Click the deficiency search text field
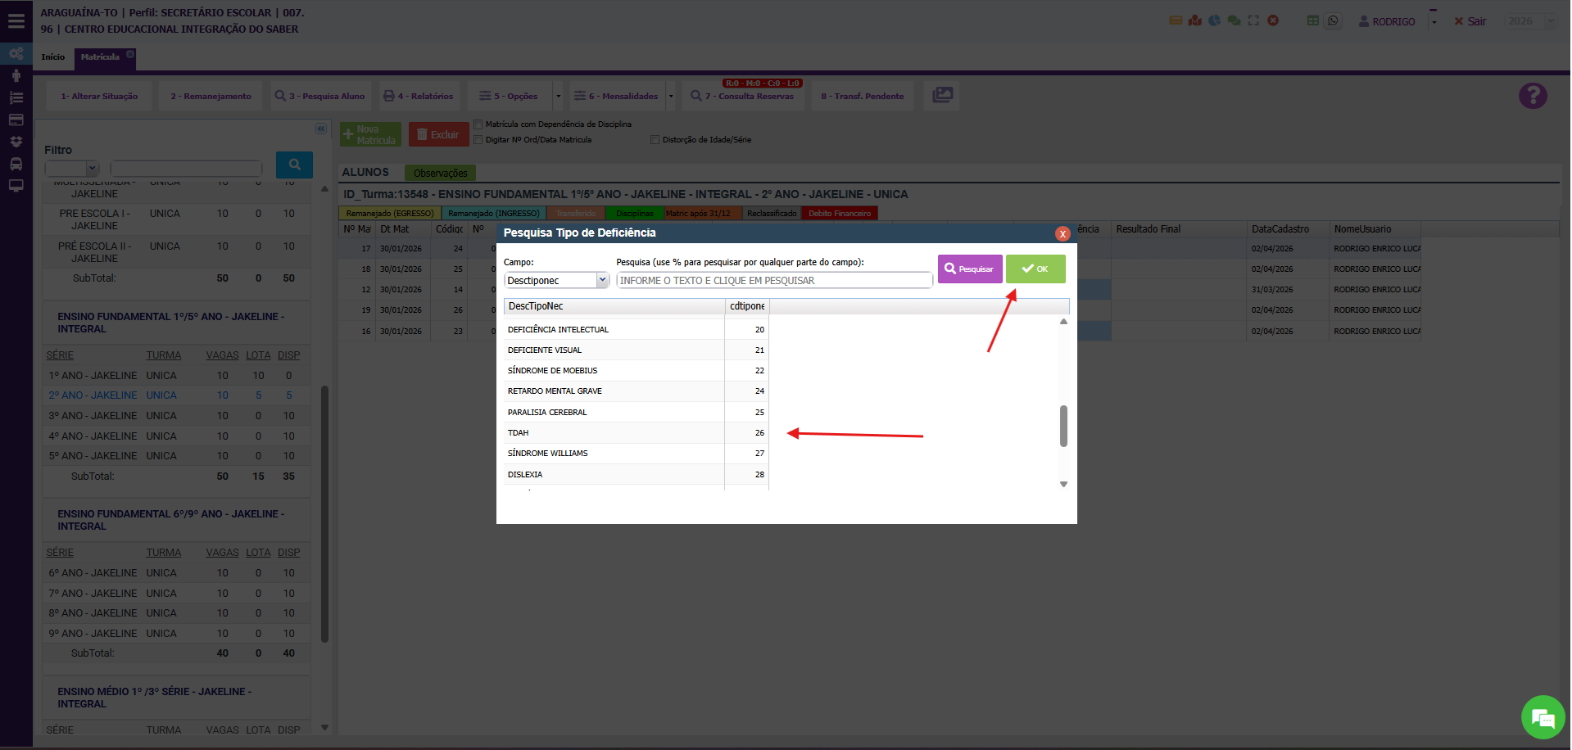Screen dimensions: 1572x750 click(x=773, y=281)
